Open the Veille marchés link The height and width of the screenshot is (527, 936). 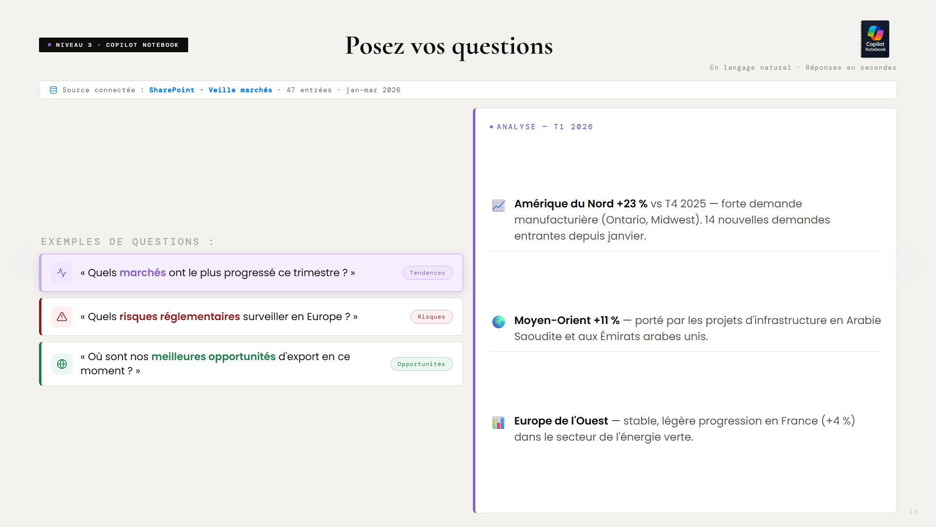(x=240, y=90)
